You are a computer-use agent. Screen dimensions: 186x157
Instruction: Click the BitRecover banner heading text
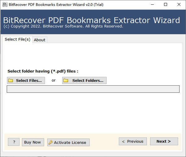click(x=91, y=20)
